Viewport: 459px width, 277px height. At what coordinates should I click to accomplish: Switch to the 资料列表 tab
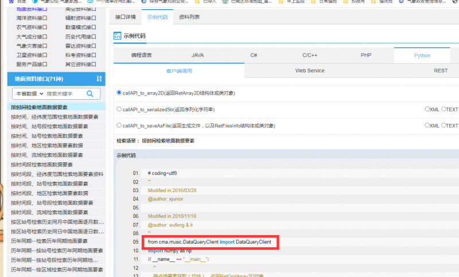click(x=189, y=17)
